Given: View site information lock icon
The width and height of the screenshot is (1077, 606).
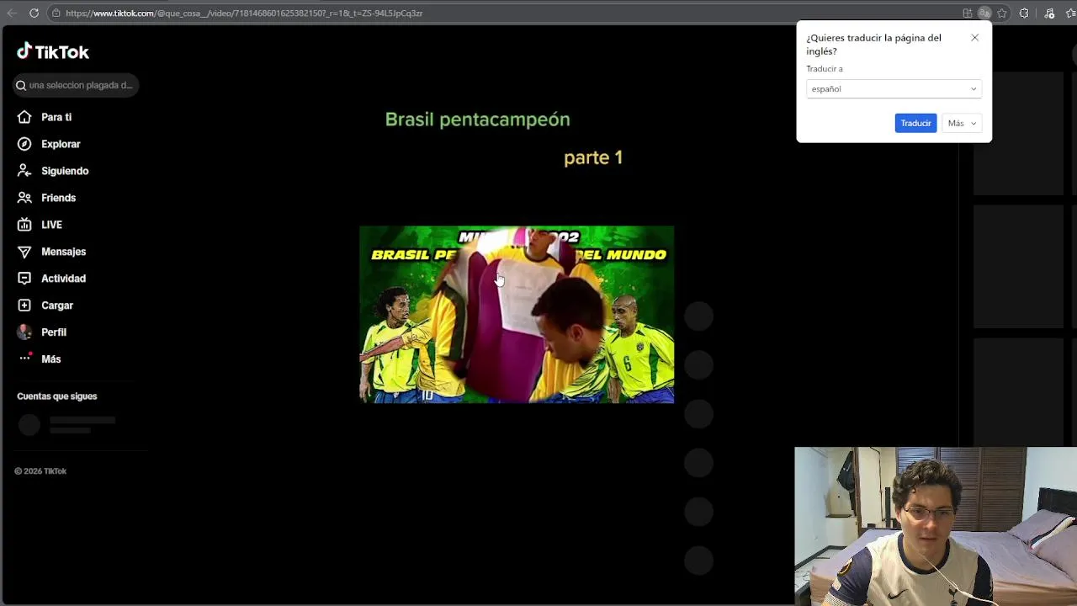Looking at the screenshot, I should pos(56,13).
